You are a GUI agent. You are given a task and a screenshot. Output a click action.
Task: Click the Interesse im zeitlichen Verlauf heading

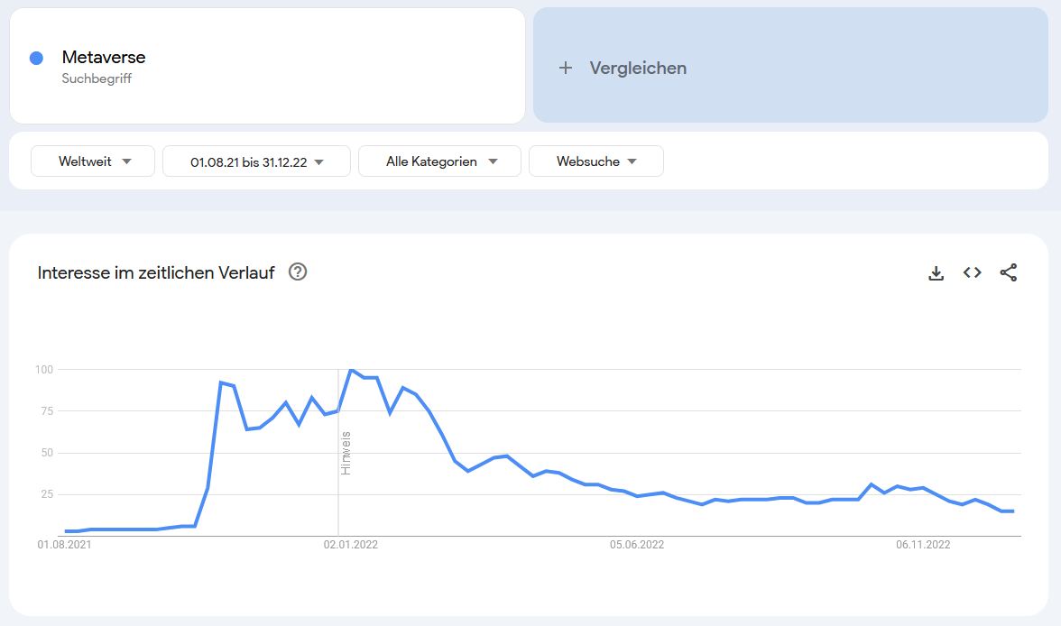pos(155,272)
